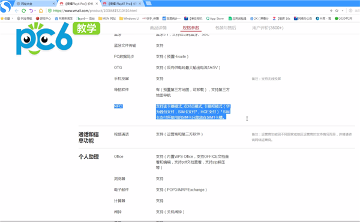Click the highlighted NFC label
Screen dimensions: 360x222
pos(118,106)
